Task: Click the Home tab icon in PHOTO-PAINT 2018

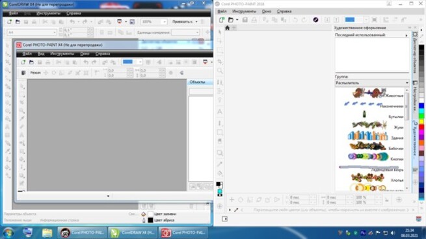Action: 228,28
